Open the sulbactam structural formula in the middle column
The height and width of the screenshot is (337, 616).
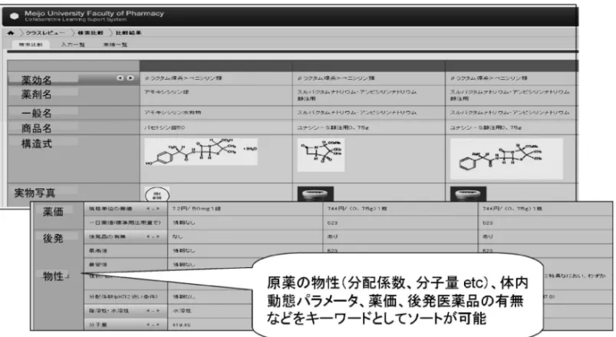click(321, 155)
